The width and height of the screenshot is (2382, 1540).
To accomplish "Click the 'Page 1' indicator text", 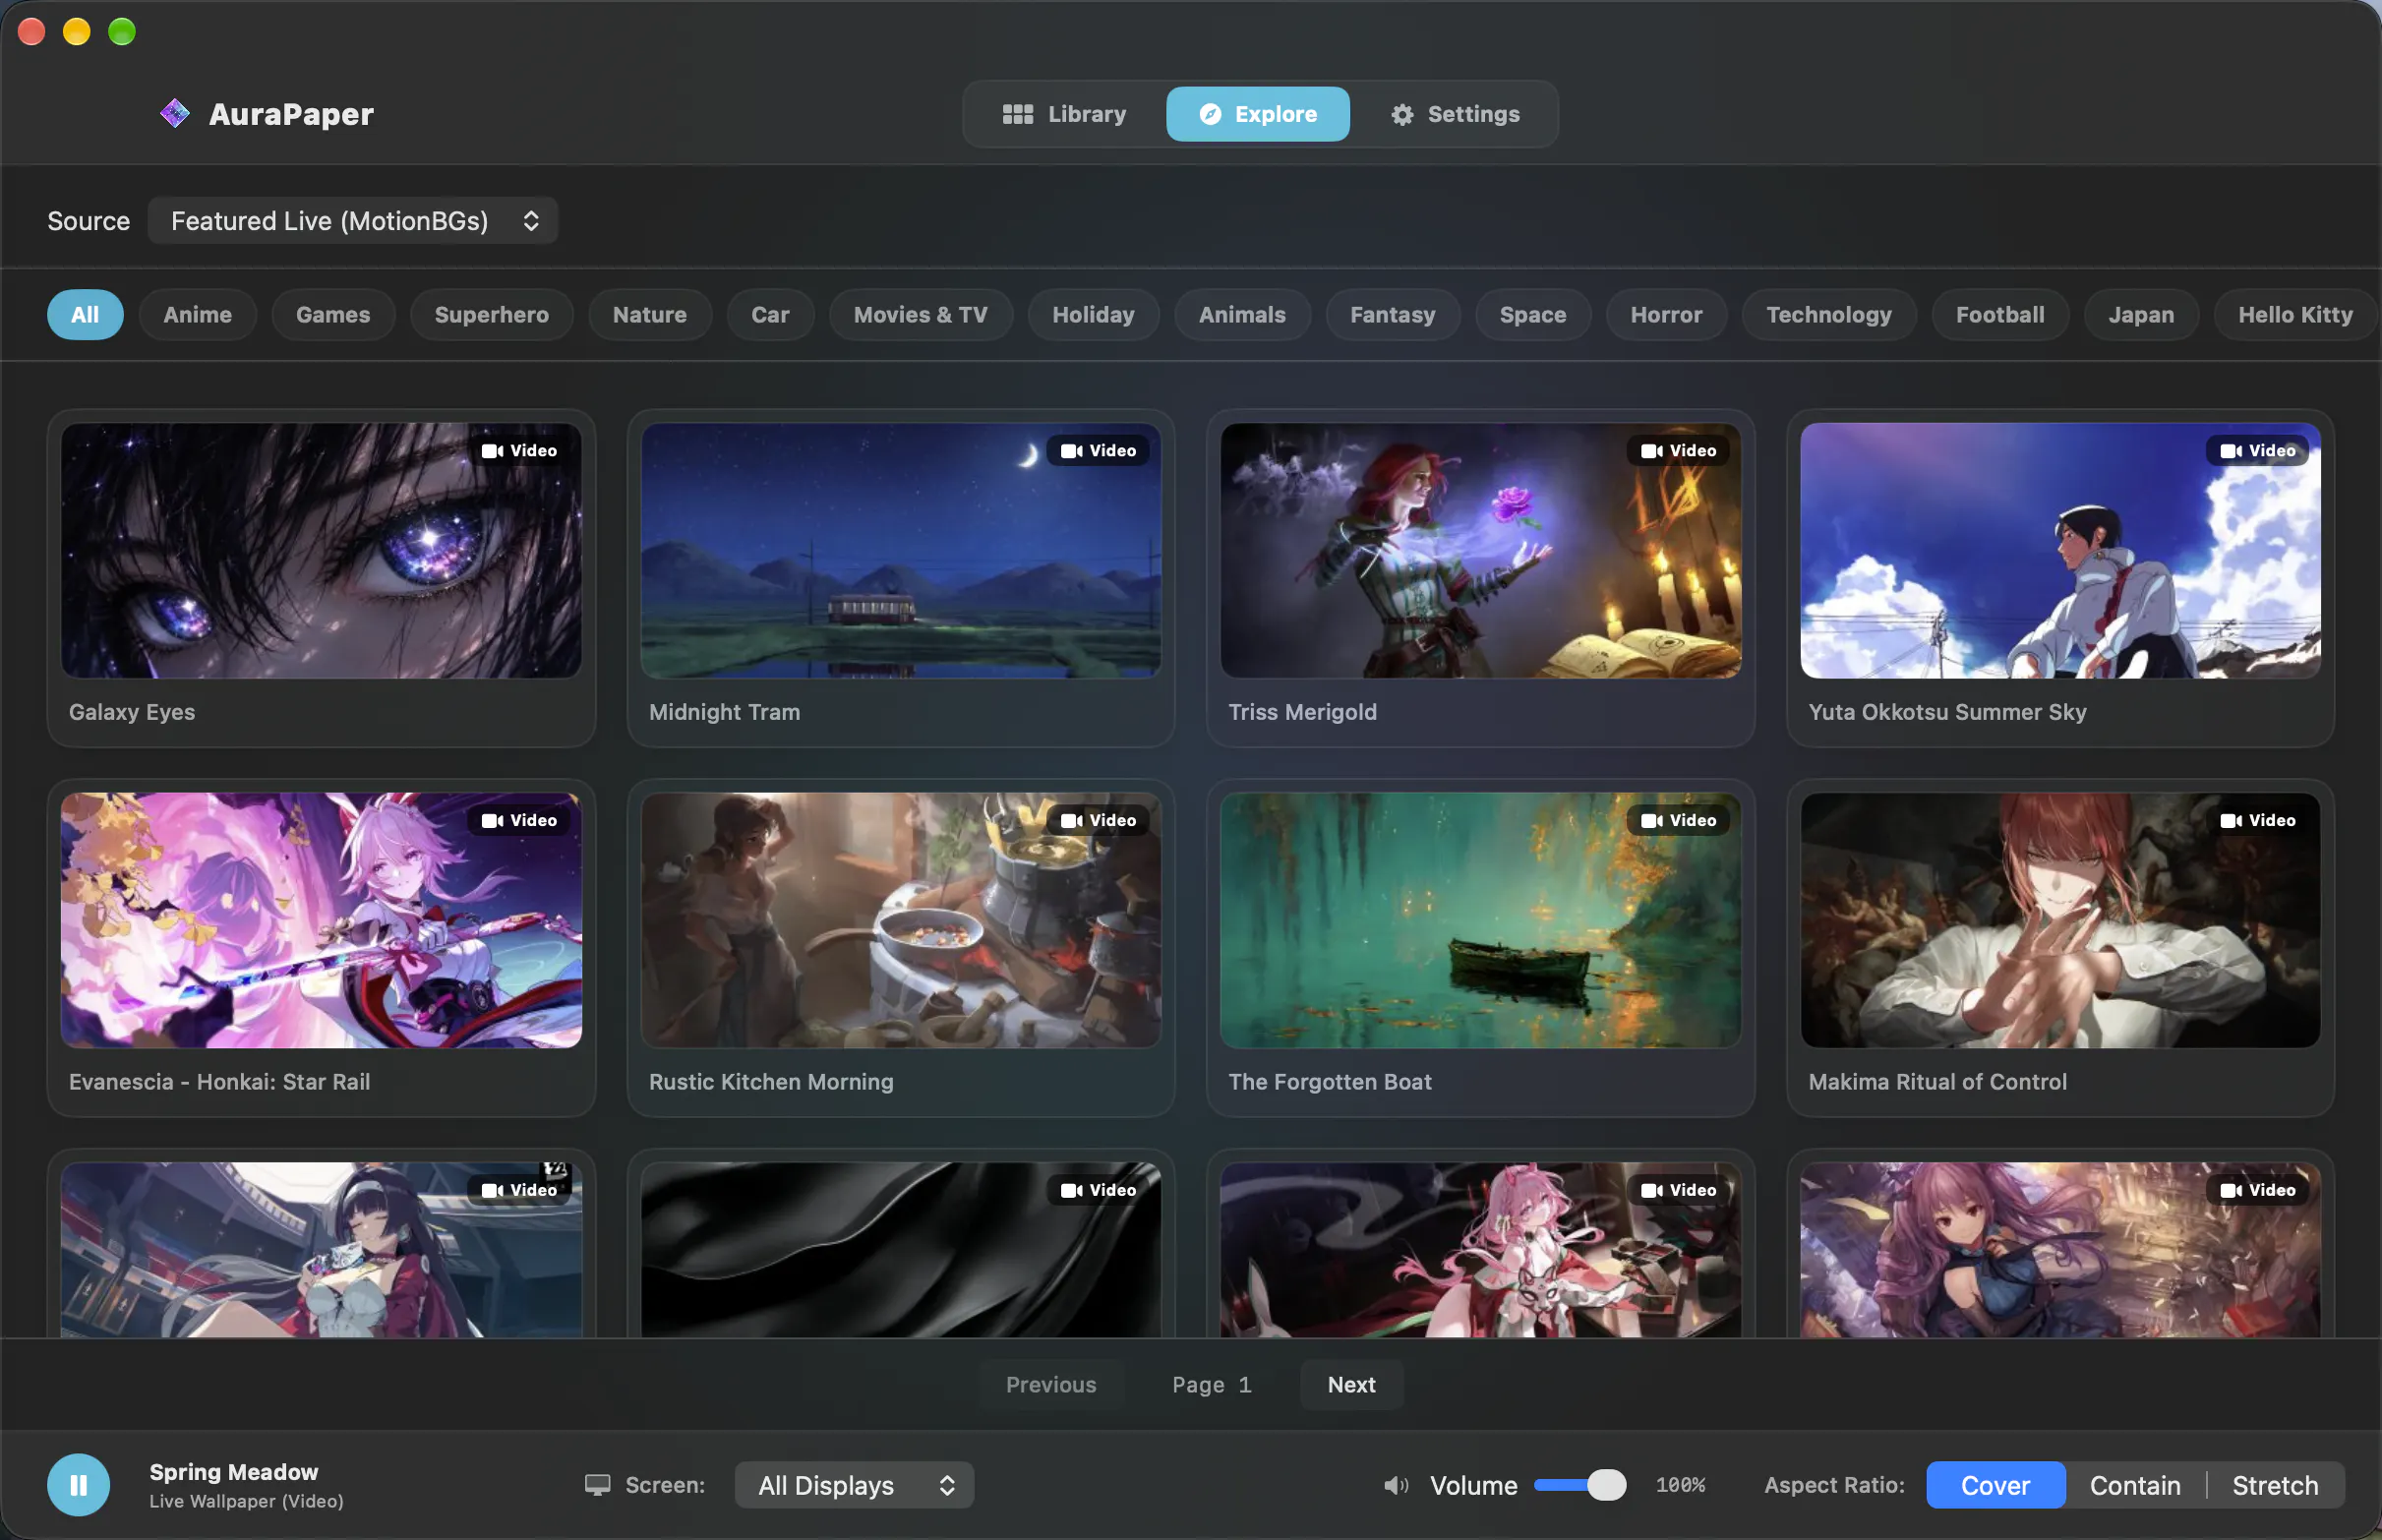I will point(1212,1385).
